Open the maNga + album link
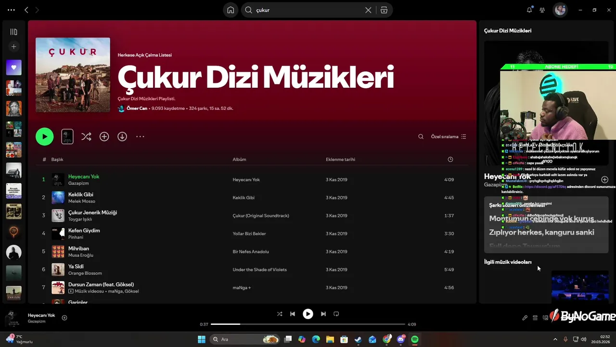The width and height of the screenshot is (616, 347). 242,288
